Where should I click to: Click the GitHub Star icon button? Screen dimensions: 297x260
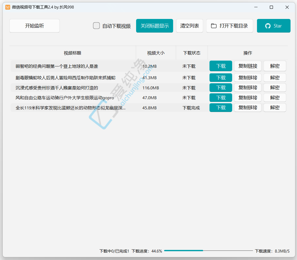click(x=274, y=26)
